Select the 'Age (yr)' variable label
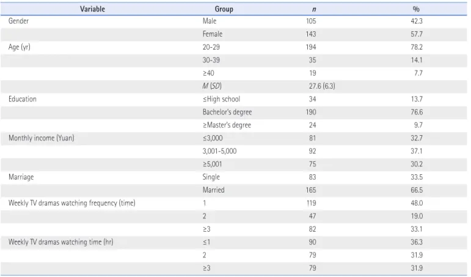 [19, 47]
